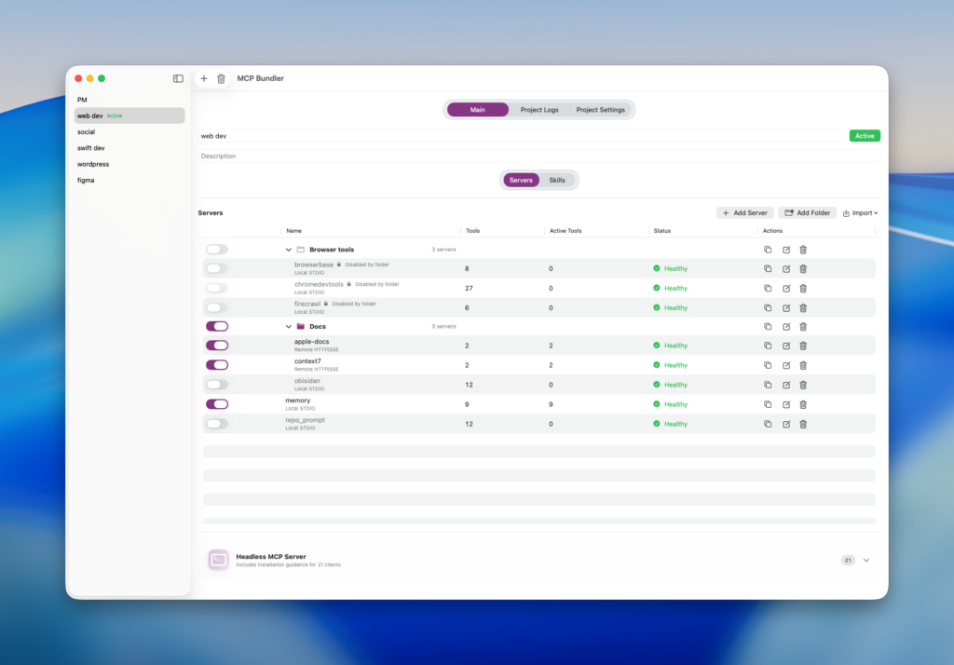This screenshot has width=954, height=665.
Task: Click the sidebar toggle icon
Action: (x=178, y=78)
